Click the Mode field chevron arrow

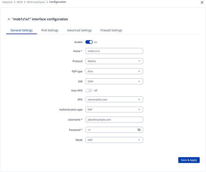click(139, 140)
